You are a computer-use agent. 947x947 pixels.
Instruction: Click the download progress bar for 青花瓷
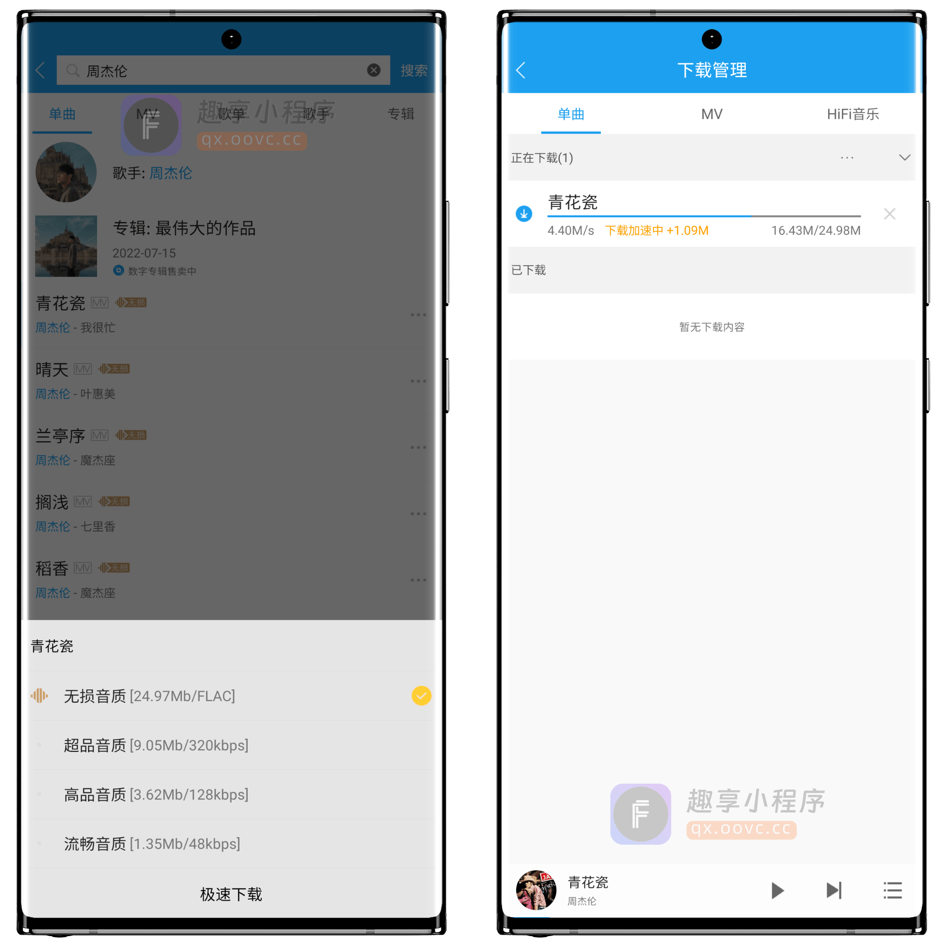pos(711,217)
